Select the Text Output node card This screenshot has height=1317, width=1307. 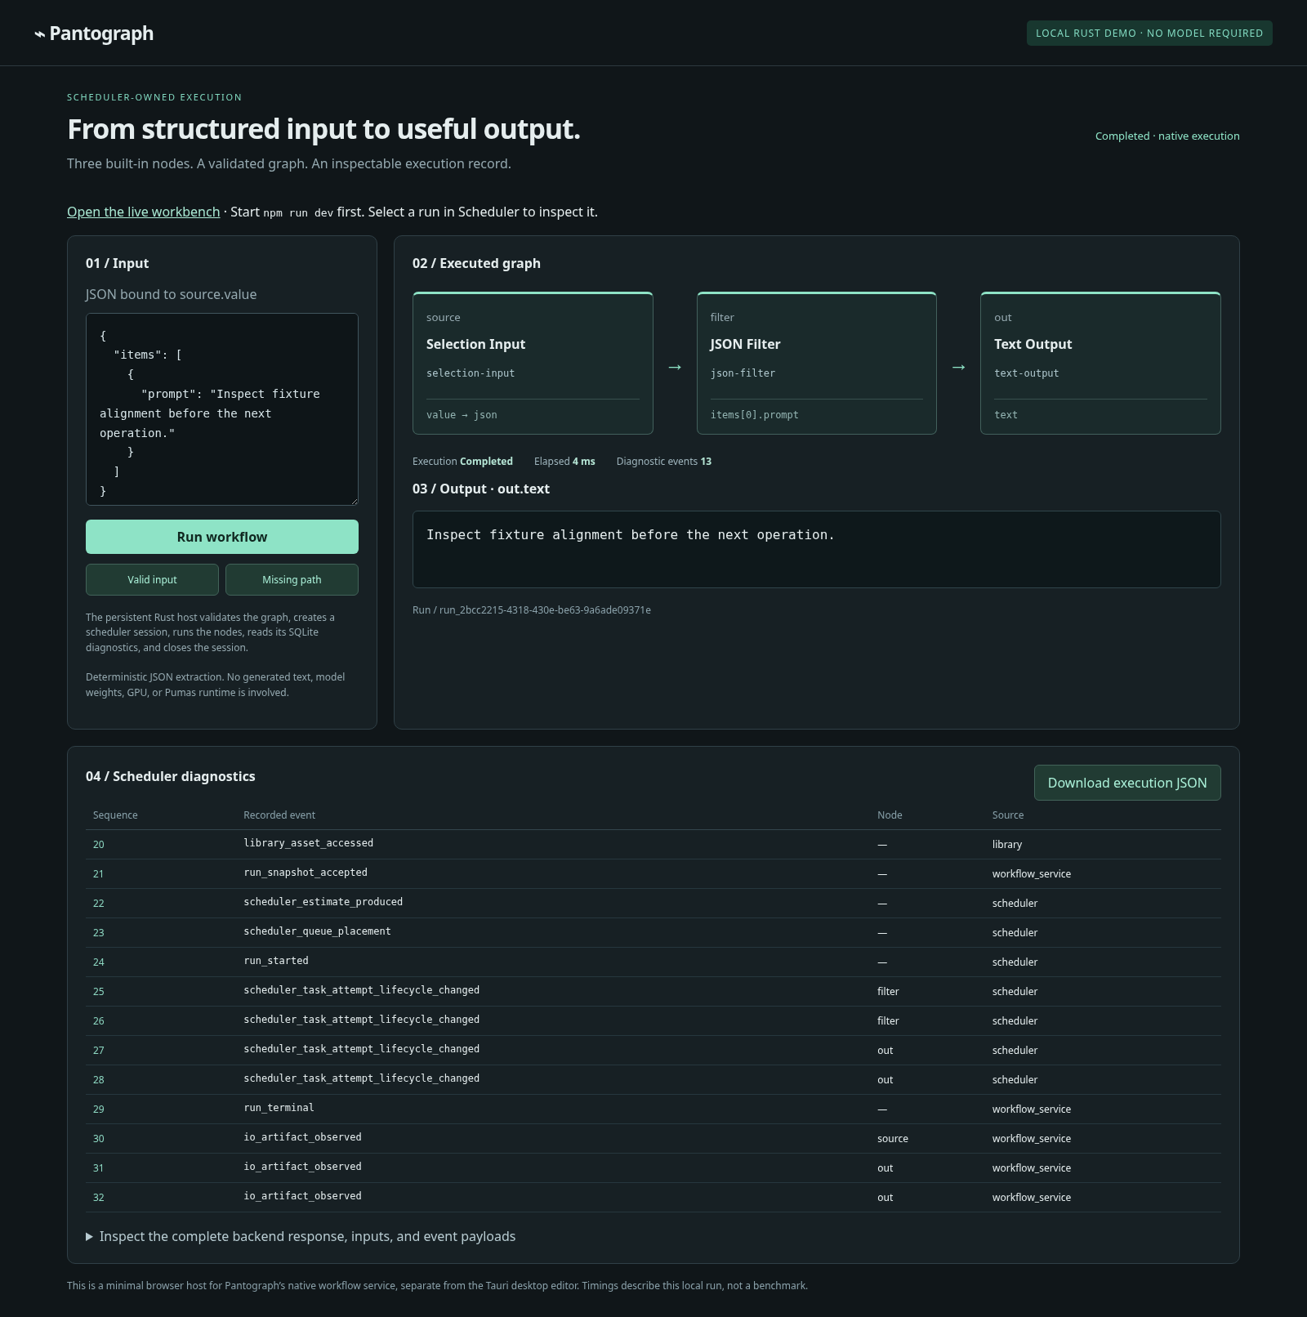click(1100, 363)
